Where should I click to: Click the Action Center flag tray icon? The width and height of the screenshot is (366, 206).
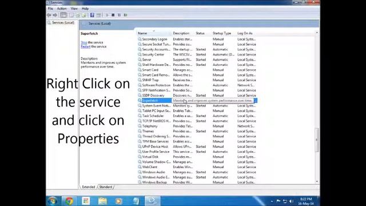click(x=279, y=201)
